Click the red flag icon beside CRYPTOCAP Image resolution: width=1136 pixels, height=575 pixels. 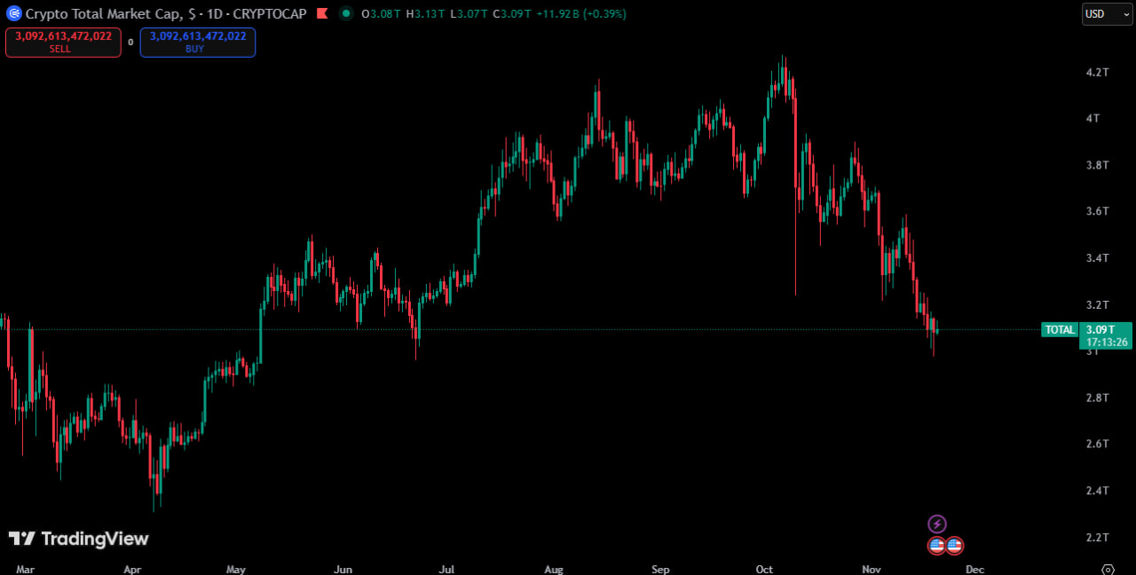point(321,14)
